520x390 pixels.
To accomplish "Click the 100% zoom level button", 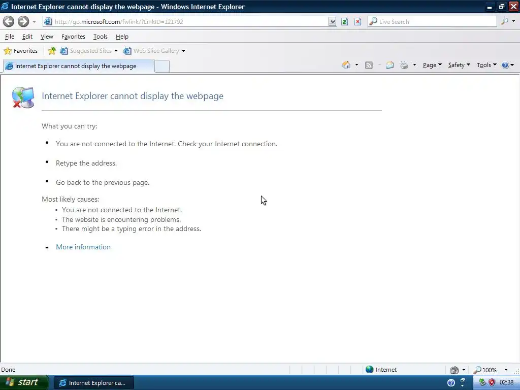I will coord(485,370).
